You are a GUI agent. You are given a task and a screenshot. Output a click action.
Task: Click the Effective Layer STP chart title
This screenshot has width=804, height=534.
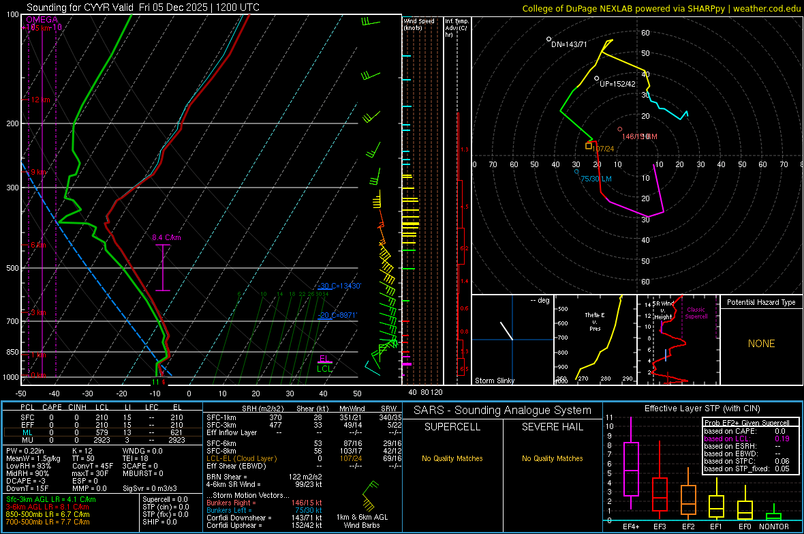point(702,409)
